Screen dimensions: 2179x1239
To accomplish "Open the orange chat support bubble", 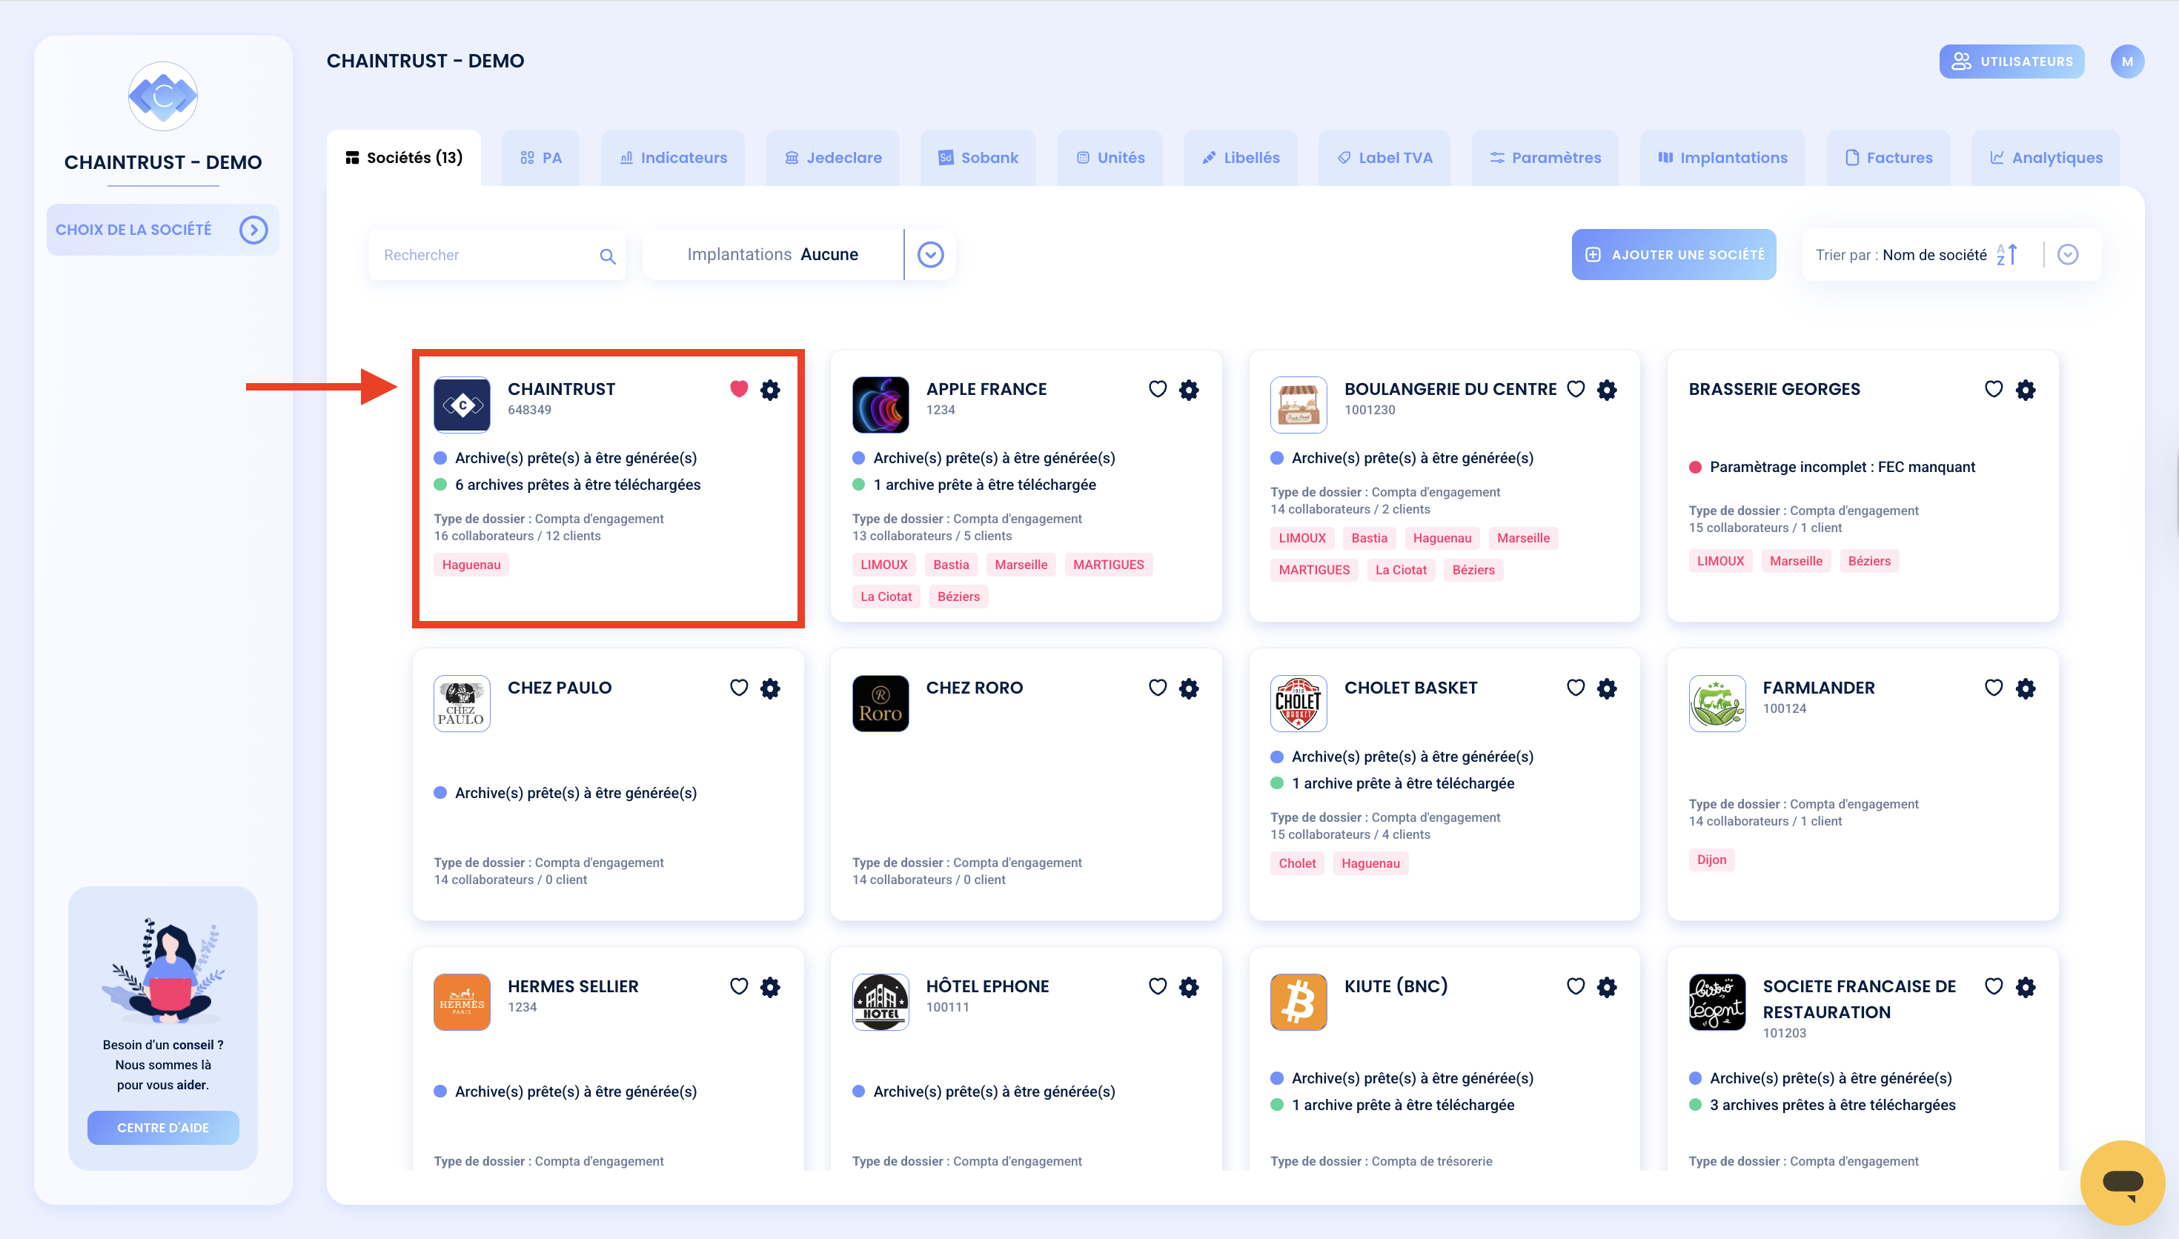I will (x=2122, y=1182).
